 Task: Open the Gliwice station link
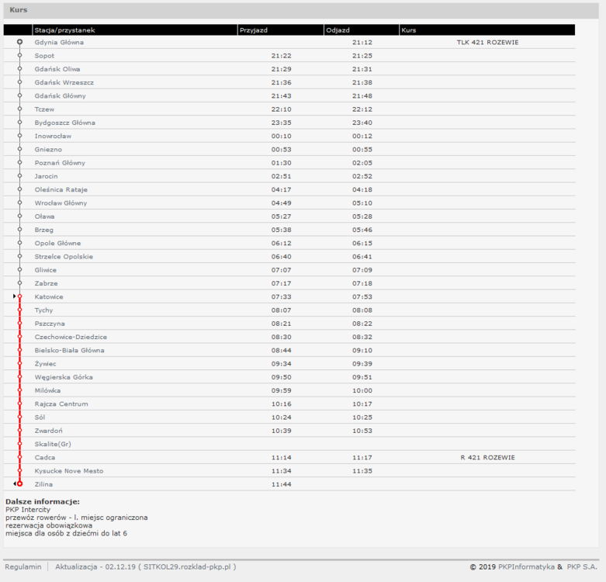45,270
